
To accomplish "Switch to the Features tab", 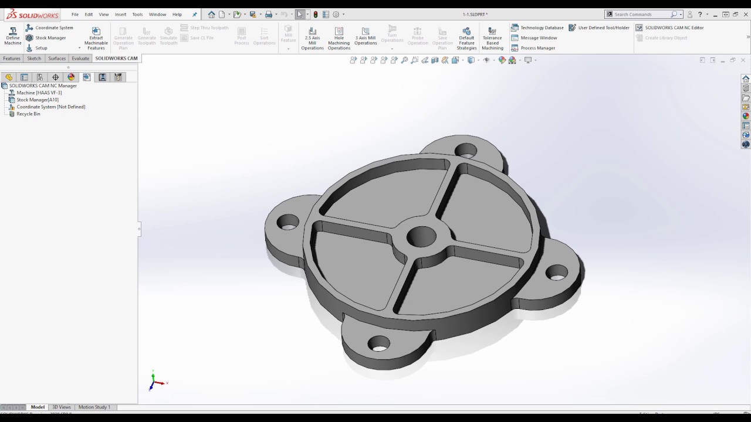I will [x=12, y=58].
